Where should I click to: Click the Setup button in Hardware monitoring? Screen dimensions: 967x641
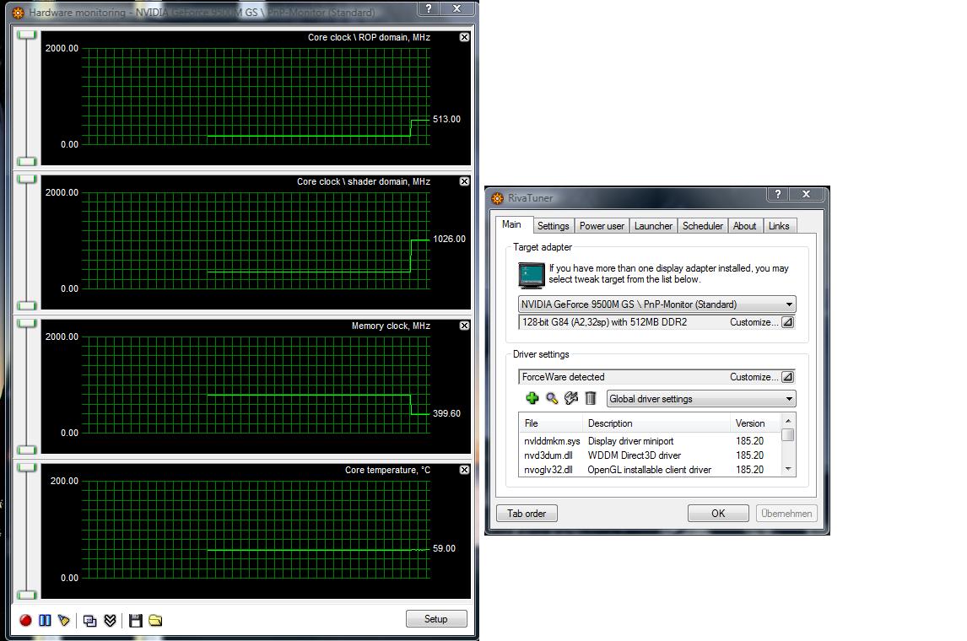click(x=436, y=619)
